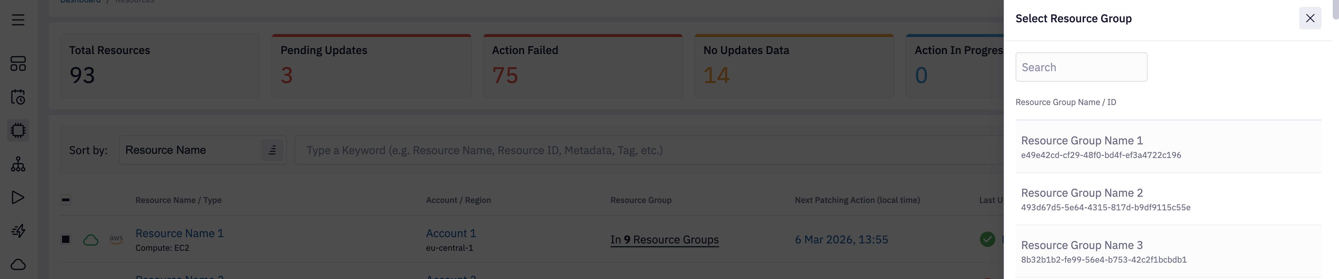Choose Resource Group Name 3 from the list
This screenshot has width=1339, height=279.
(x=1168, y=251)
